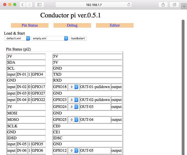
Task: Click the Safari back navigation arrow
Action: pos(22,5)
